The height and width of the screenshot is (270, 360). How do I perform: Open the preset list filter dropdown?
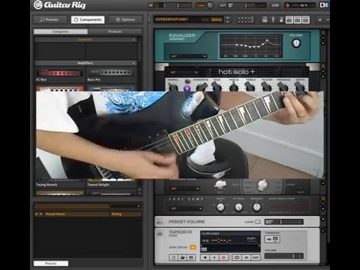[125, 206]
